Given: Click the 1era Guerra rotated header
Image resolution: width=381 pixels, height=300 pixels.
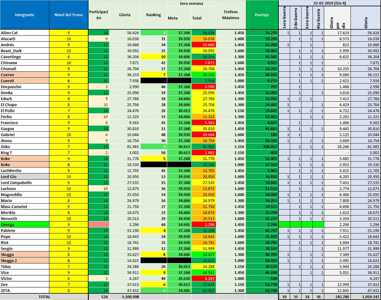Looking at the screenshot, I should point(284,18).
